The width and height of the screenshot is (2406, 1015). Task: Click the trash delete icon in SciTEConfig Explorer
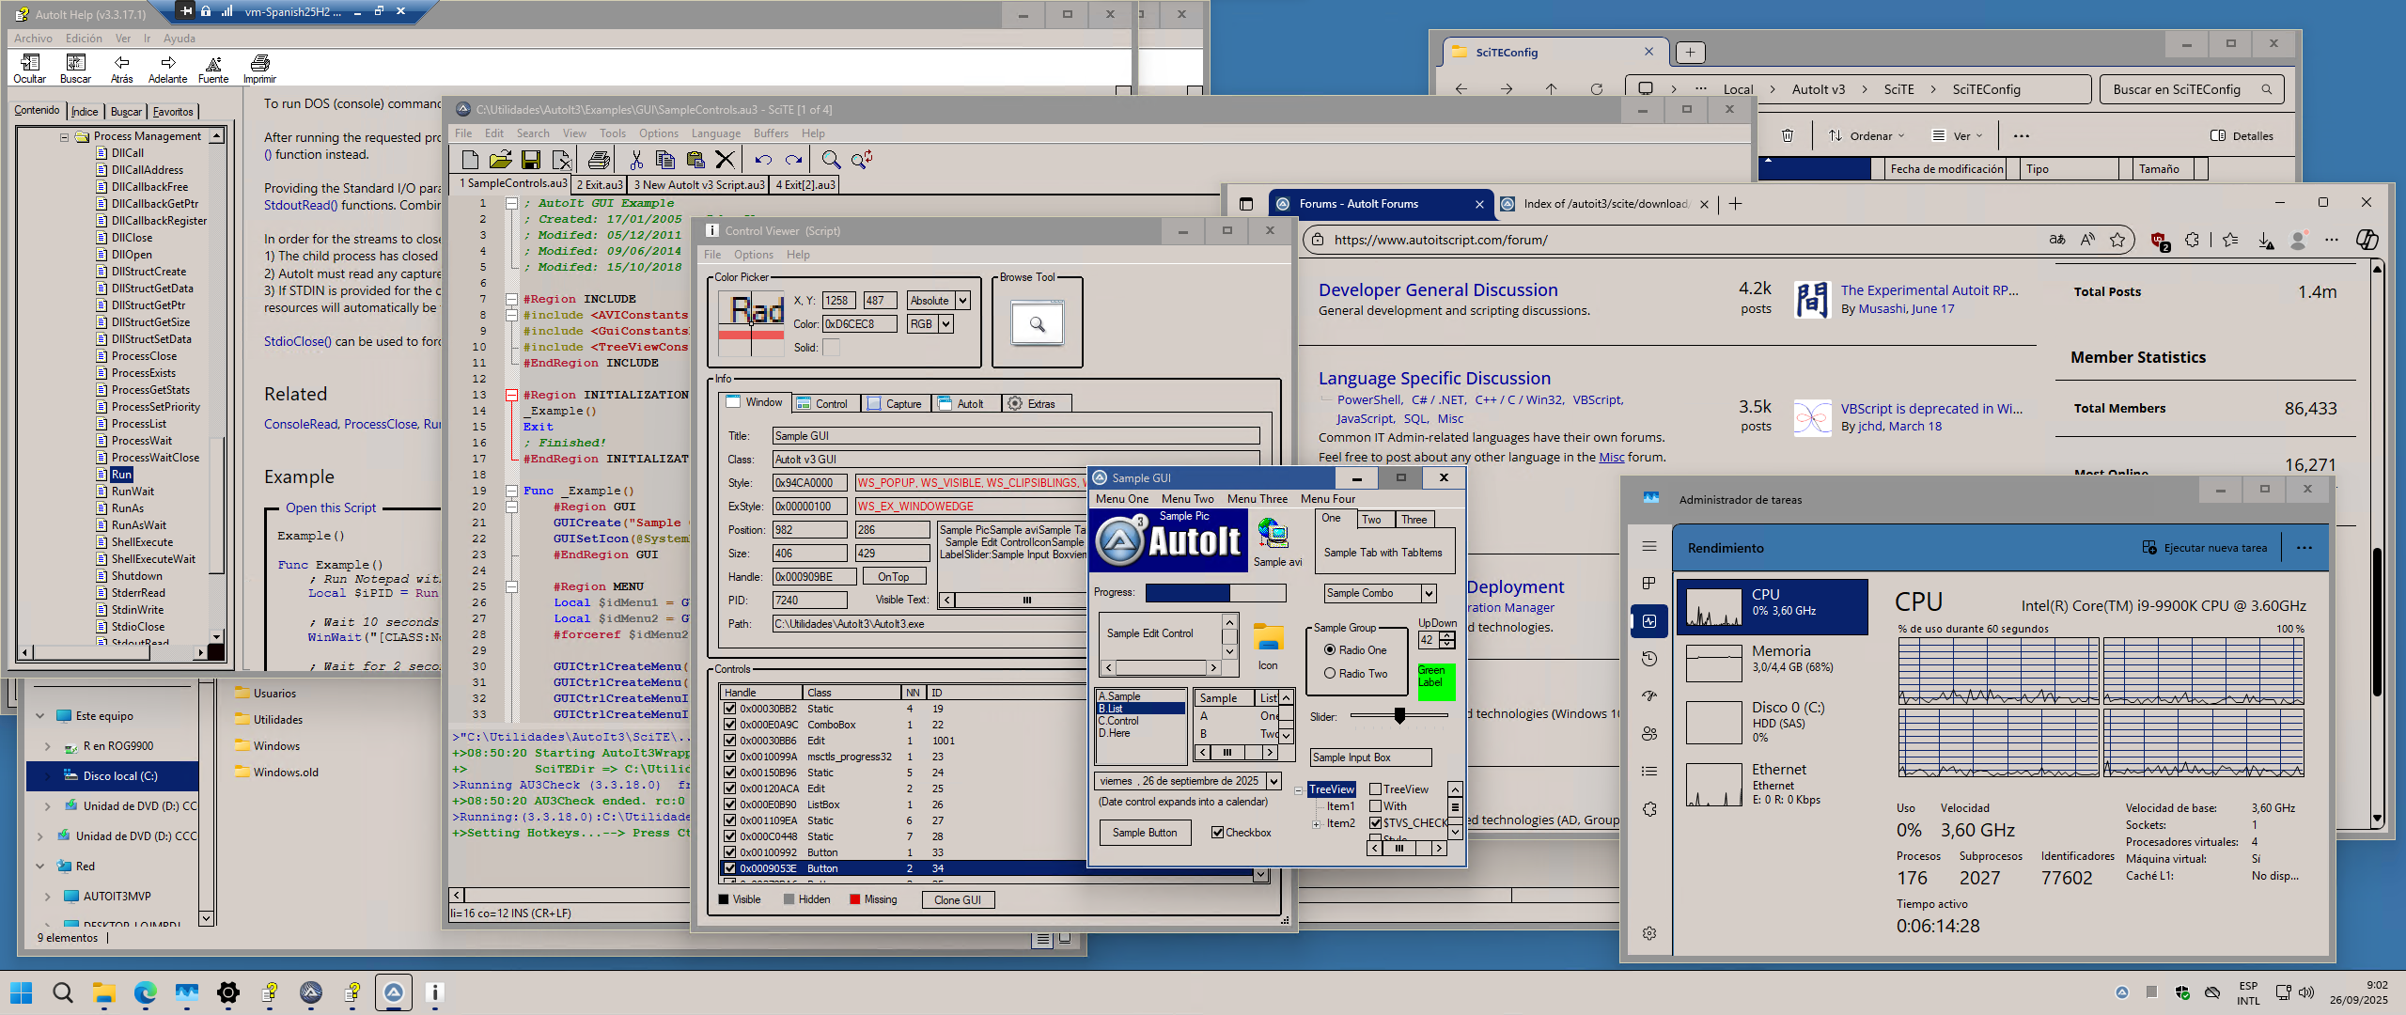pyautogui.click(x=1788, y=135)
